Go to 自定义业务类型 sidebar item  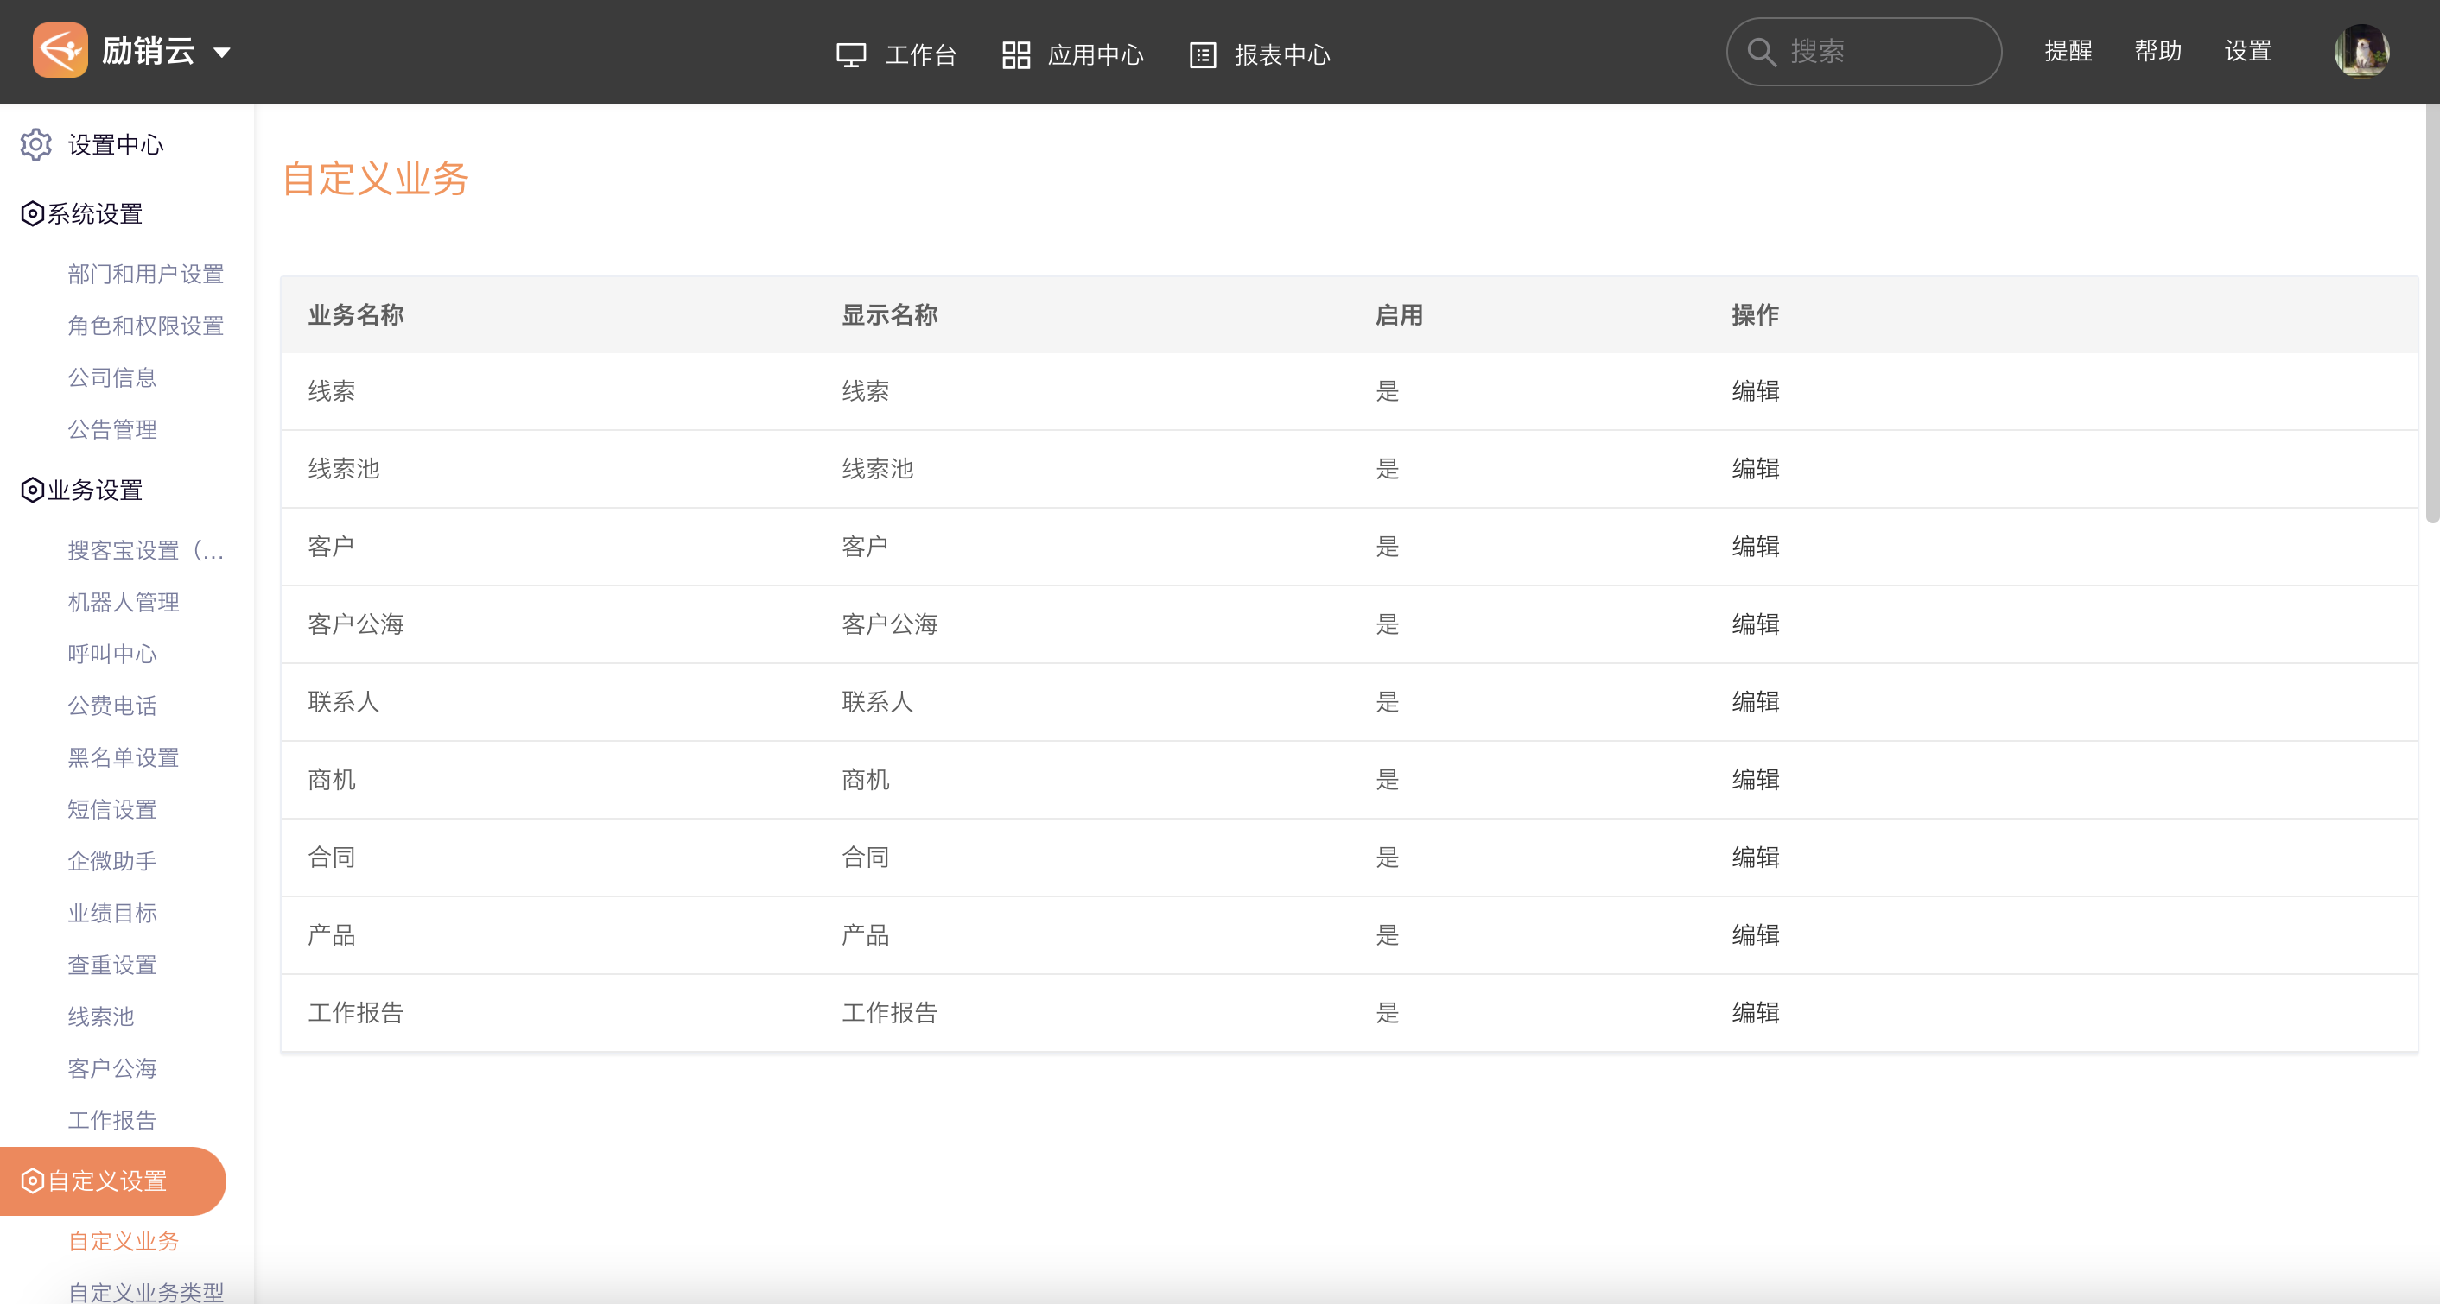(x=146, y=1291)
